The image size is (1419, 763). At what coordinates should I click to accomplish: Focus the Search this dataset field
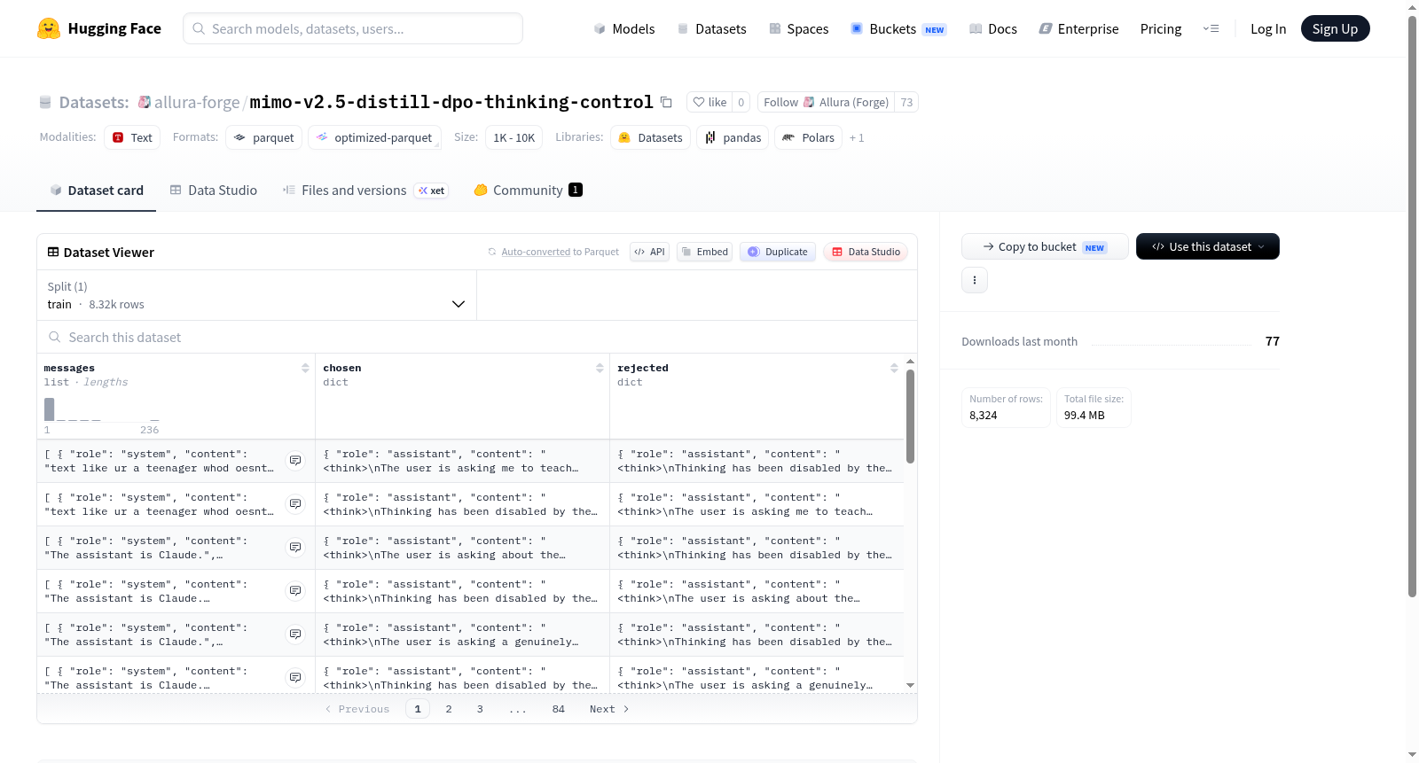[x=477, y=337]
